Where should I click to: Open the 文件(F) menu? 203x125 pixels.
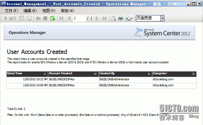pos(11,11)
